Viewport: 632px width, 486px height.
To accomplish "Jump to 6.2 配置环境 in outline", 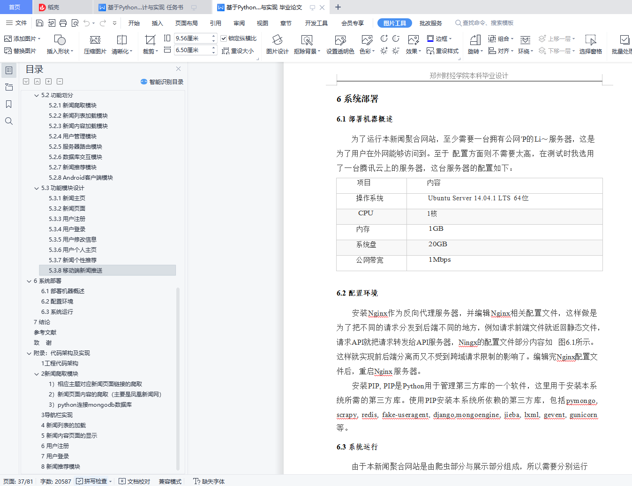I will [57, 302].
